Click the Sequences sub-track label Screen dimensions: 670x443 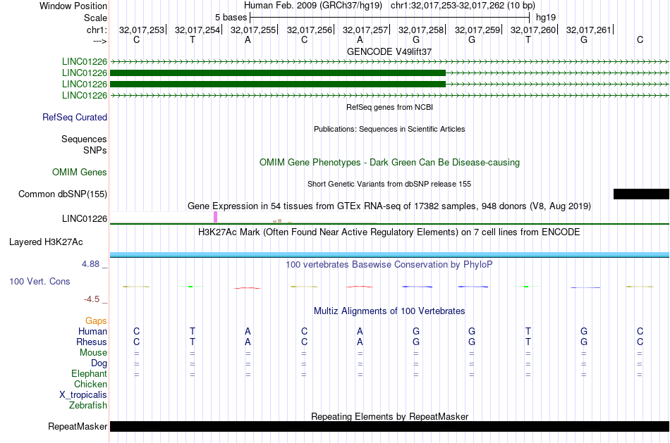84,139
